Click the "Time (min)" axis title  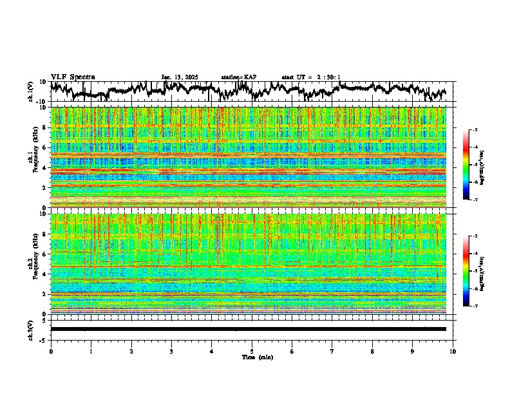pos(258,357)
